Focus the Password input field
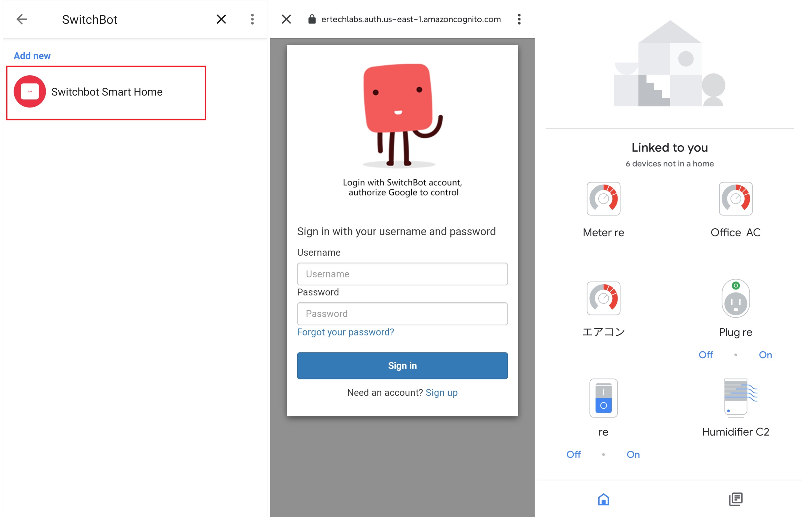This screenshot has height=517, width=804. [402, 314]
